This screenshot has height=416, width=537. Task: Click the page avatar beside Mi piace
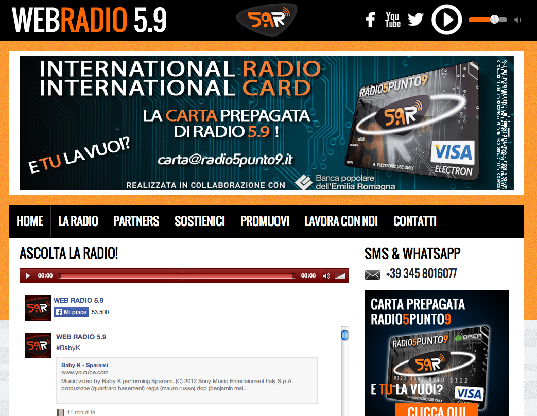tap(38, 308)
